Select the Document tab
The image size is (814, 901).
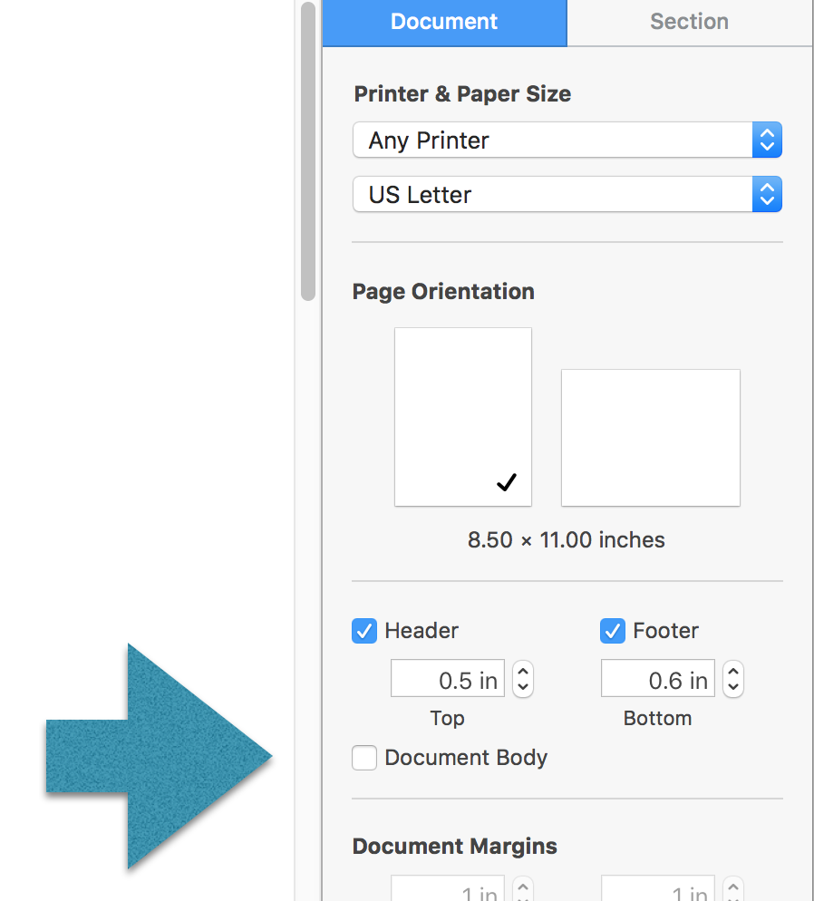[x=443, y=22]
